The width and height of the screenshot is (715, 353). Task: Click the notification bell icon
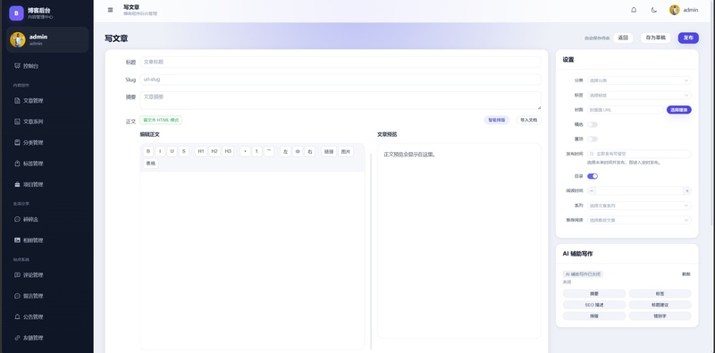(x=634, y=10)
